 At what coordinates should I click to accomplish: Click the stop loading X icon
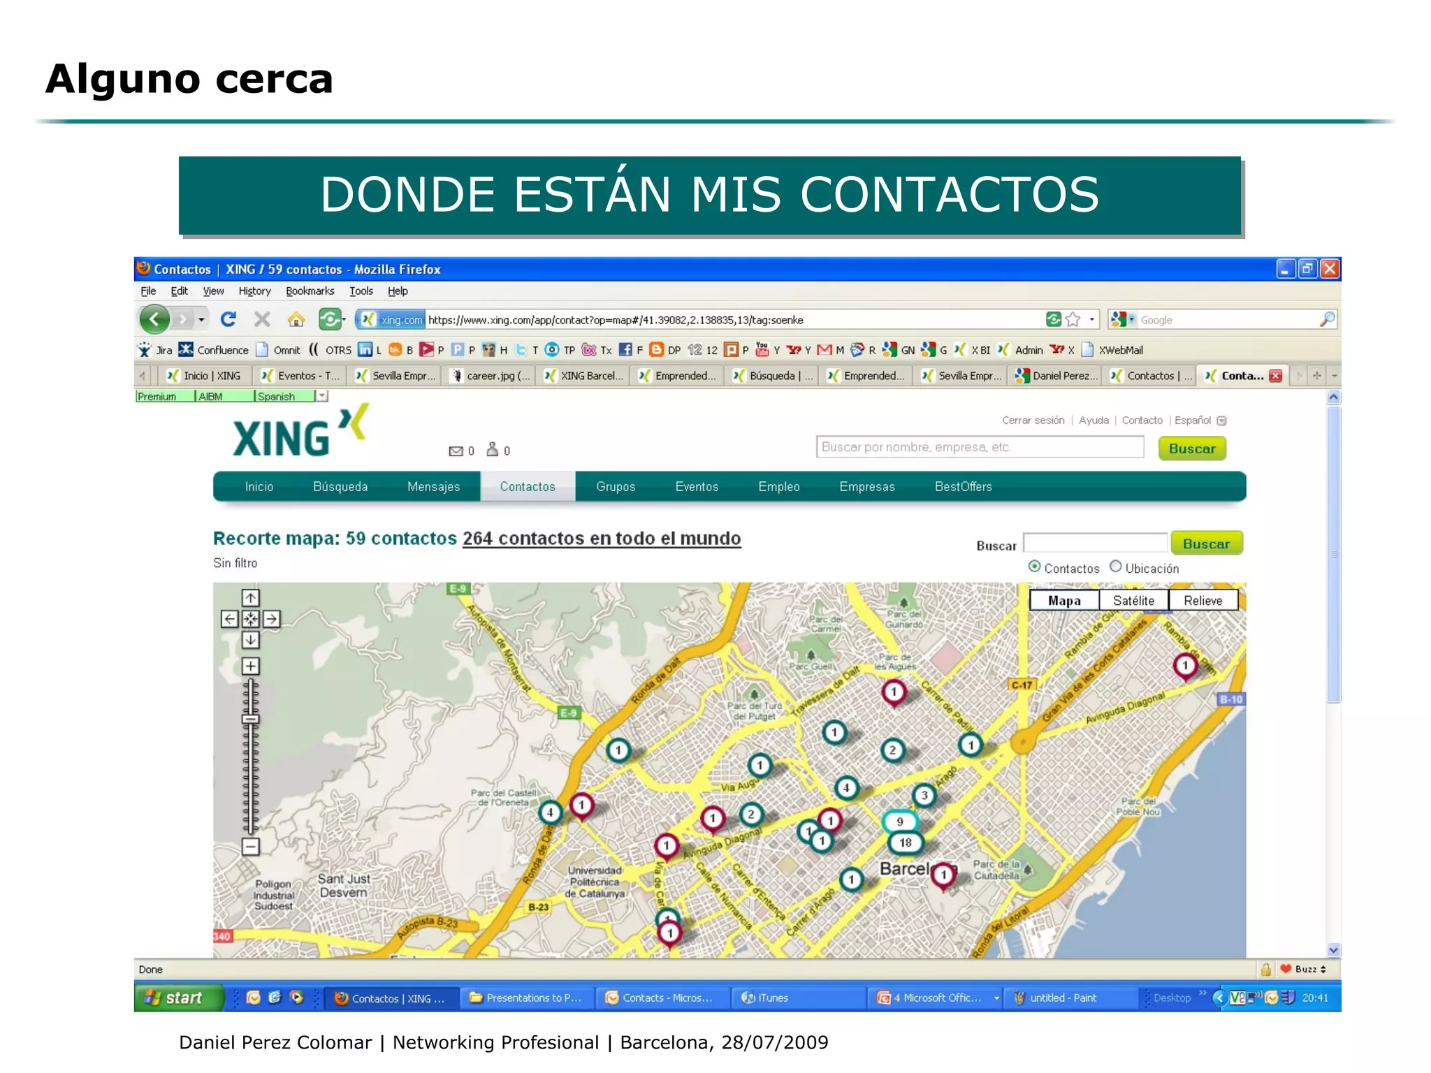(262, 319)
